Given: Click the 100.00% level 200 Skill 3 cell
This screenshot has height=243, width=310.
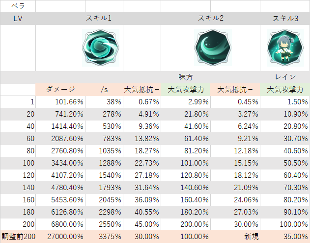Looking at the screenshot, I should [x=285, y=224].
